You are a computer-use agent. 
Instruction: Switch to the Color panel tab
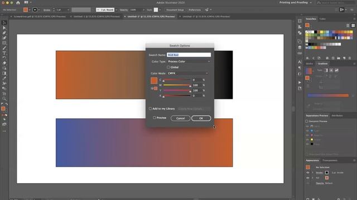coord(322,19)
